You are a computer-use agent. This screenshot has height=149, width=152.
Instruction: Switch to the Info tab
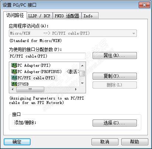[x=90, y=16]
